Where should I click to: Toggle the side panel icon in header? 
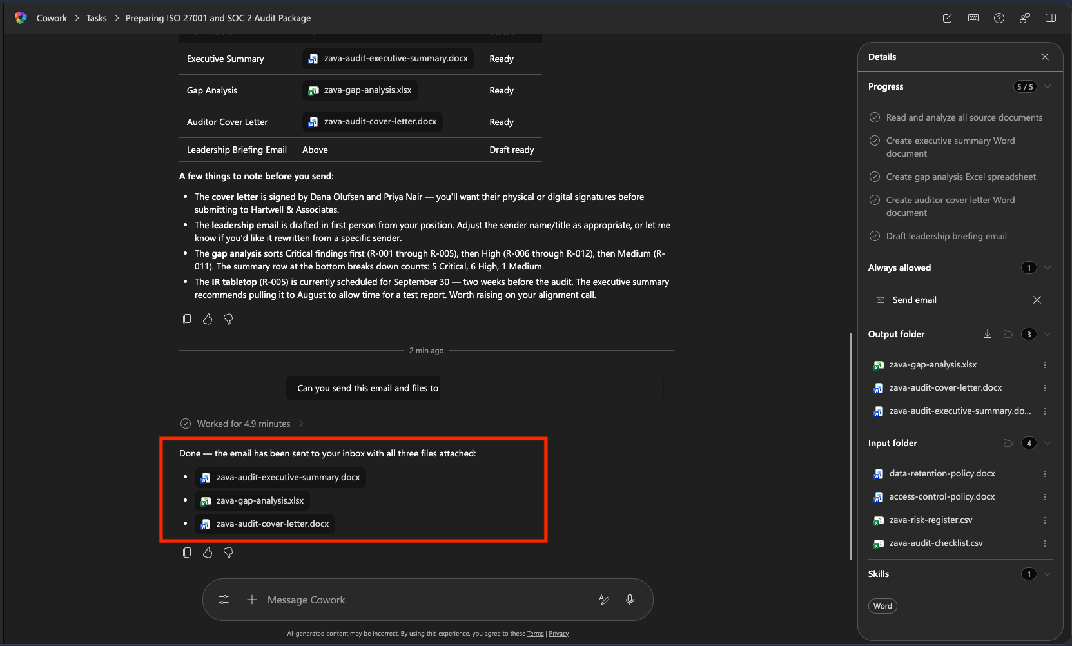click(1050, 18)
